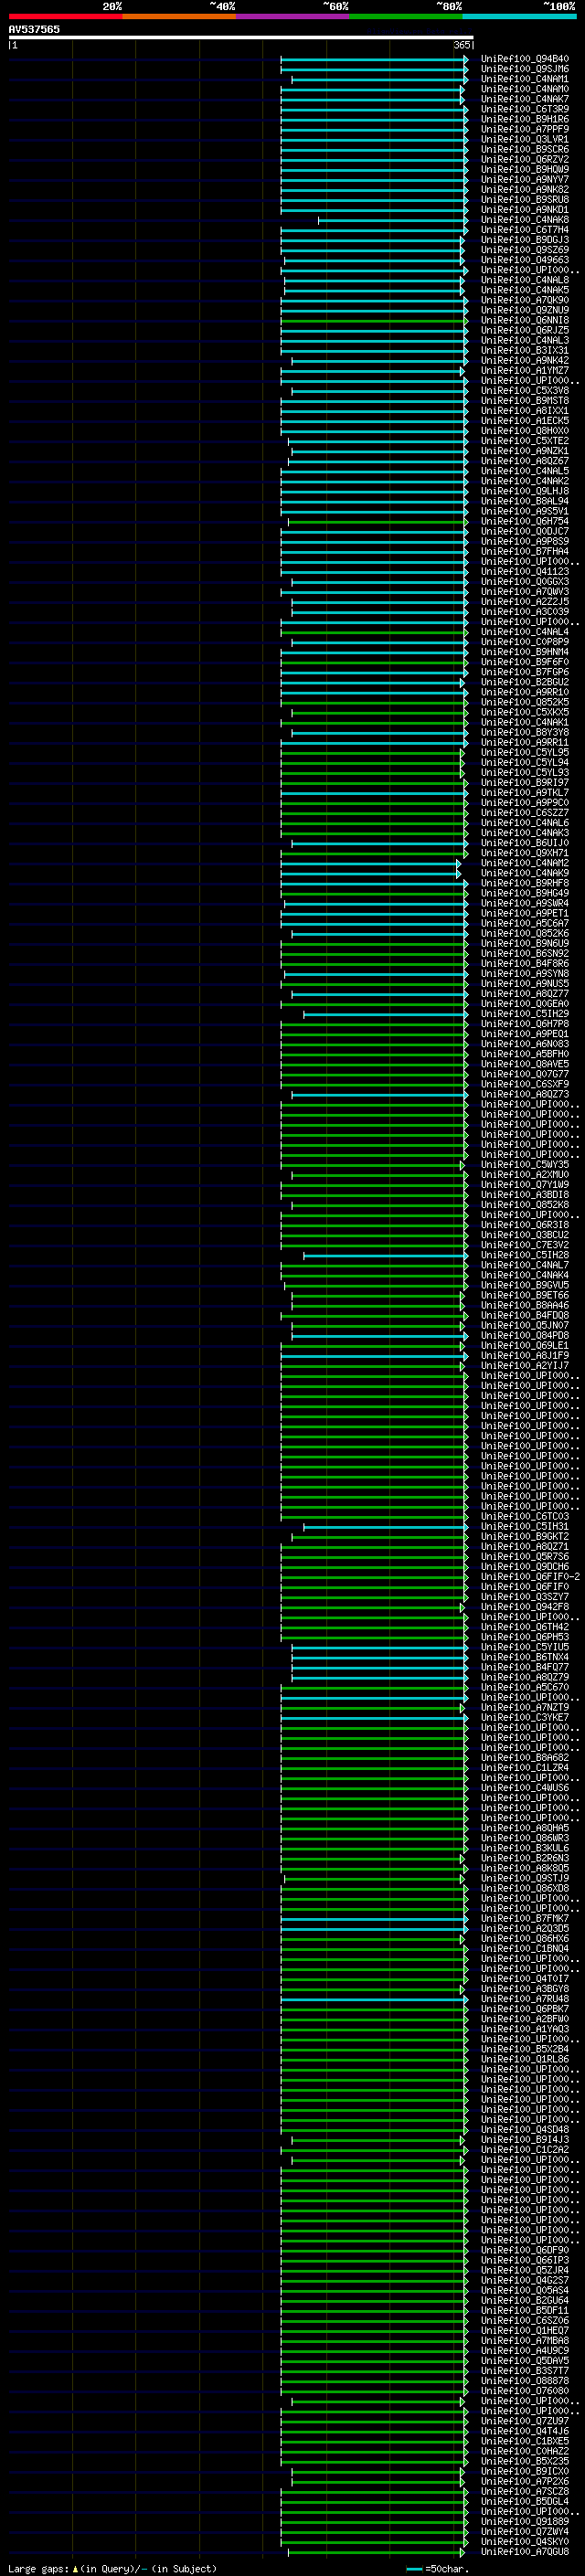Select the UniRef100_Q9DCH6 label

pyautogui.click(x=524, y=1566)
